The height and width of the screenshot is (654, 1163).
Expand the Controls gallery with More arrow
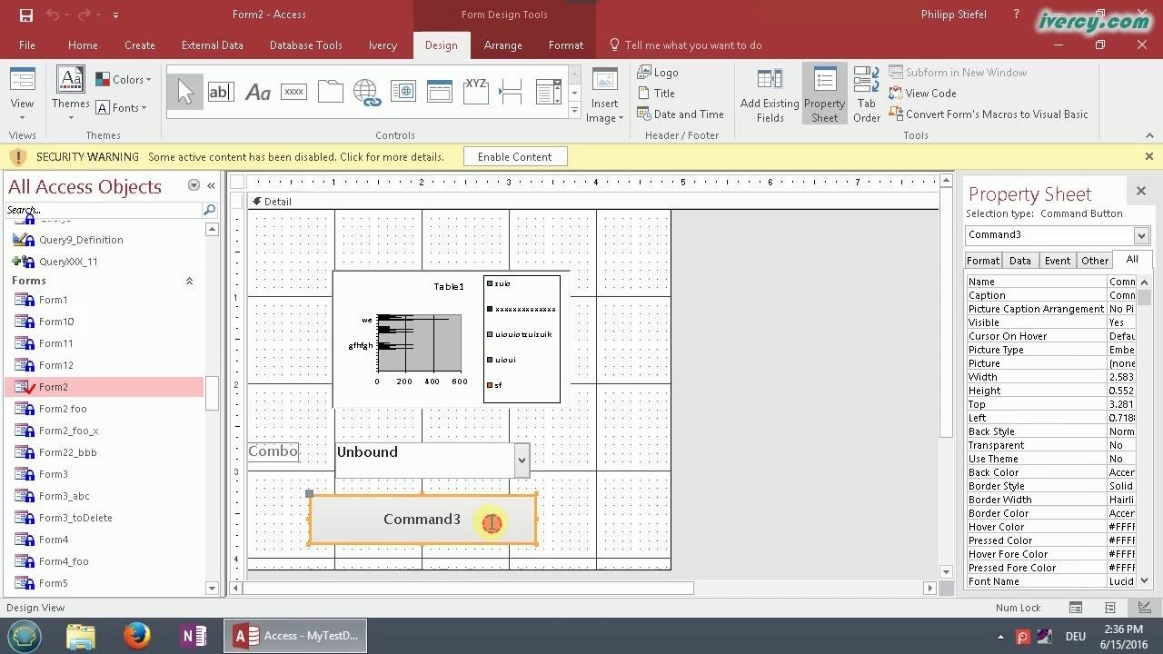pos(574,111)
